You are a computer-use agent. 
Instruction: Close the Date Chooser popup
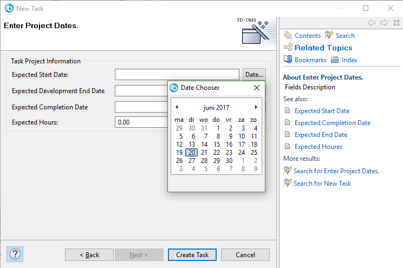[257, 88]
